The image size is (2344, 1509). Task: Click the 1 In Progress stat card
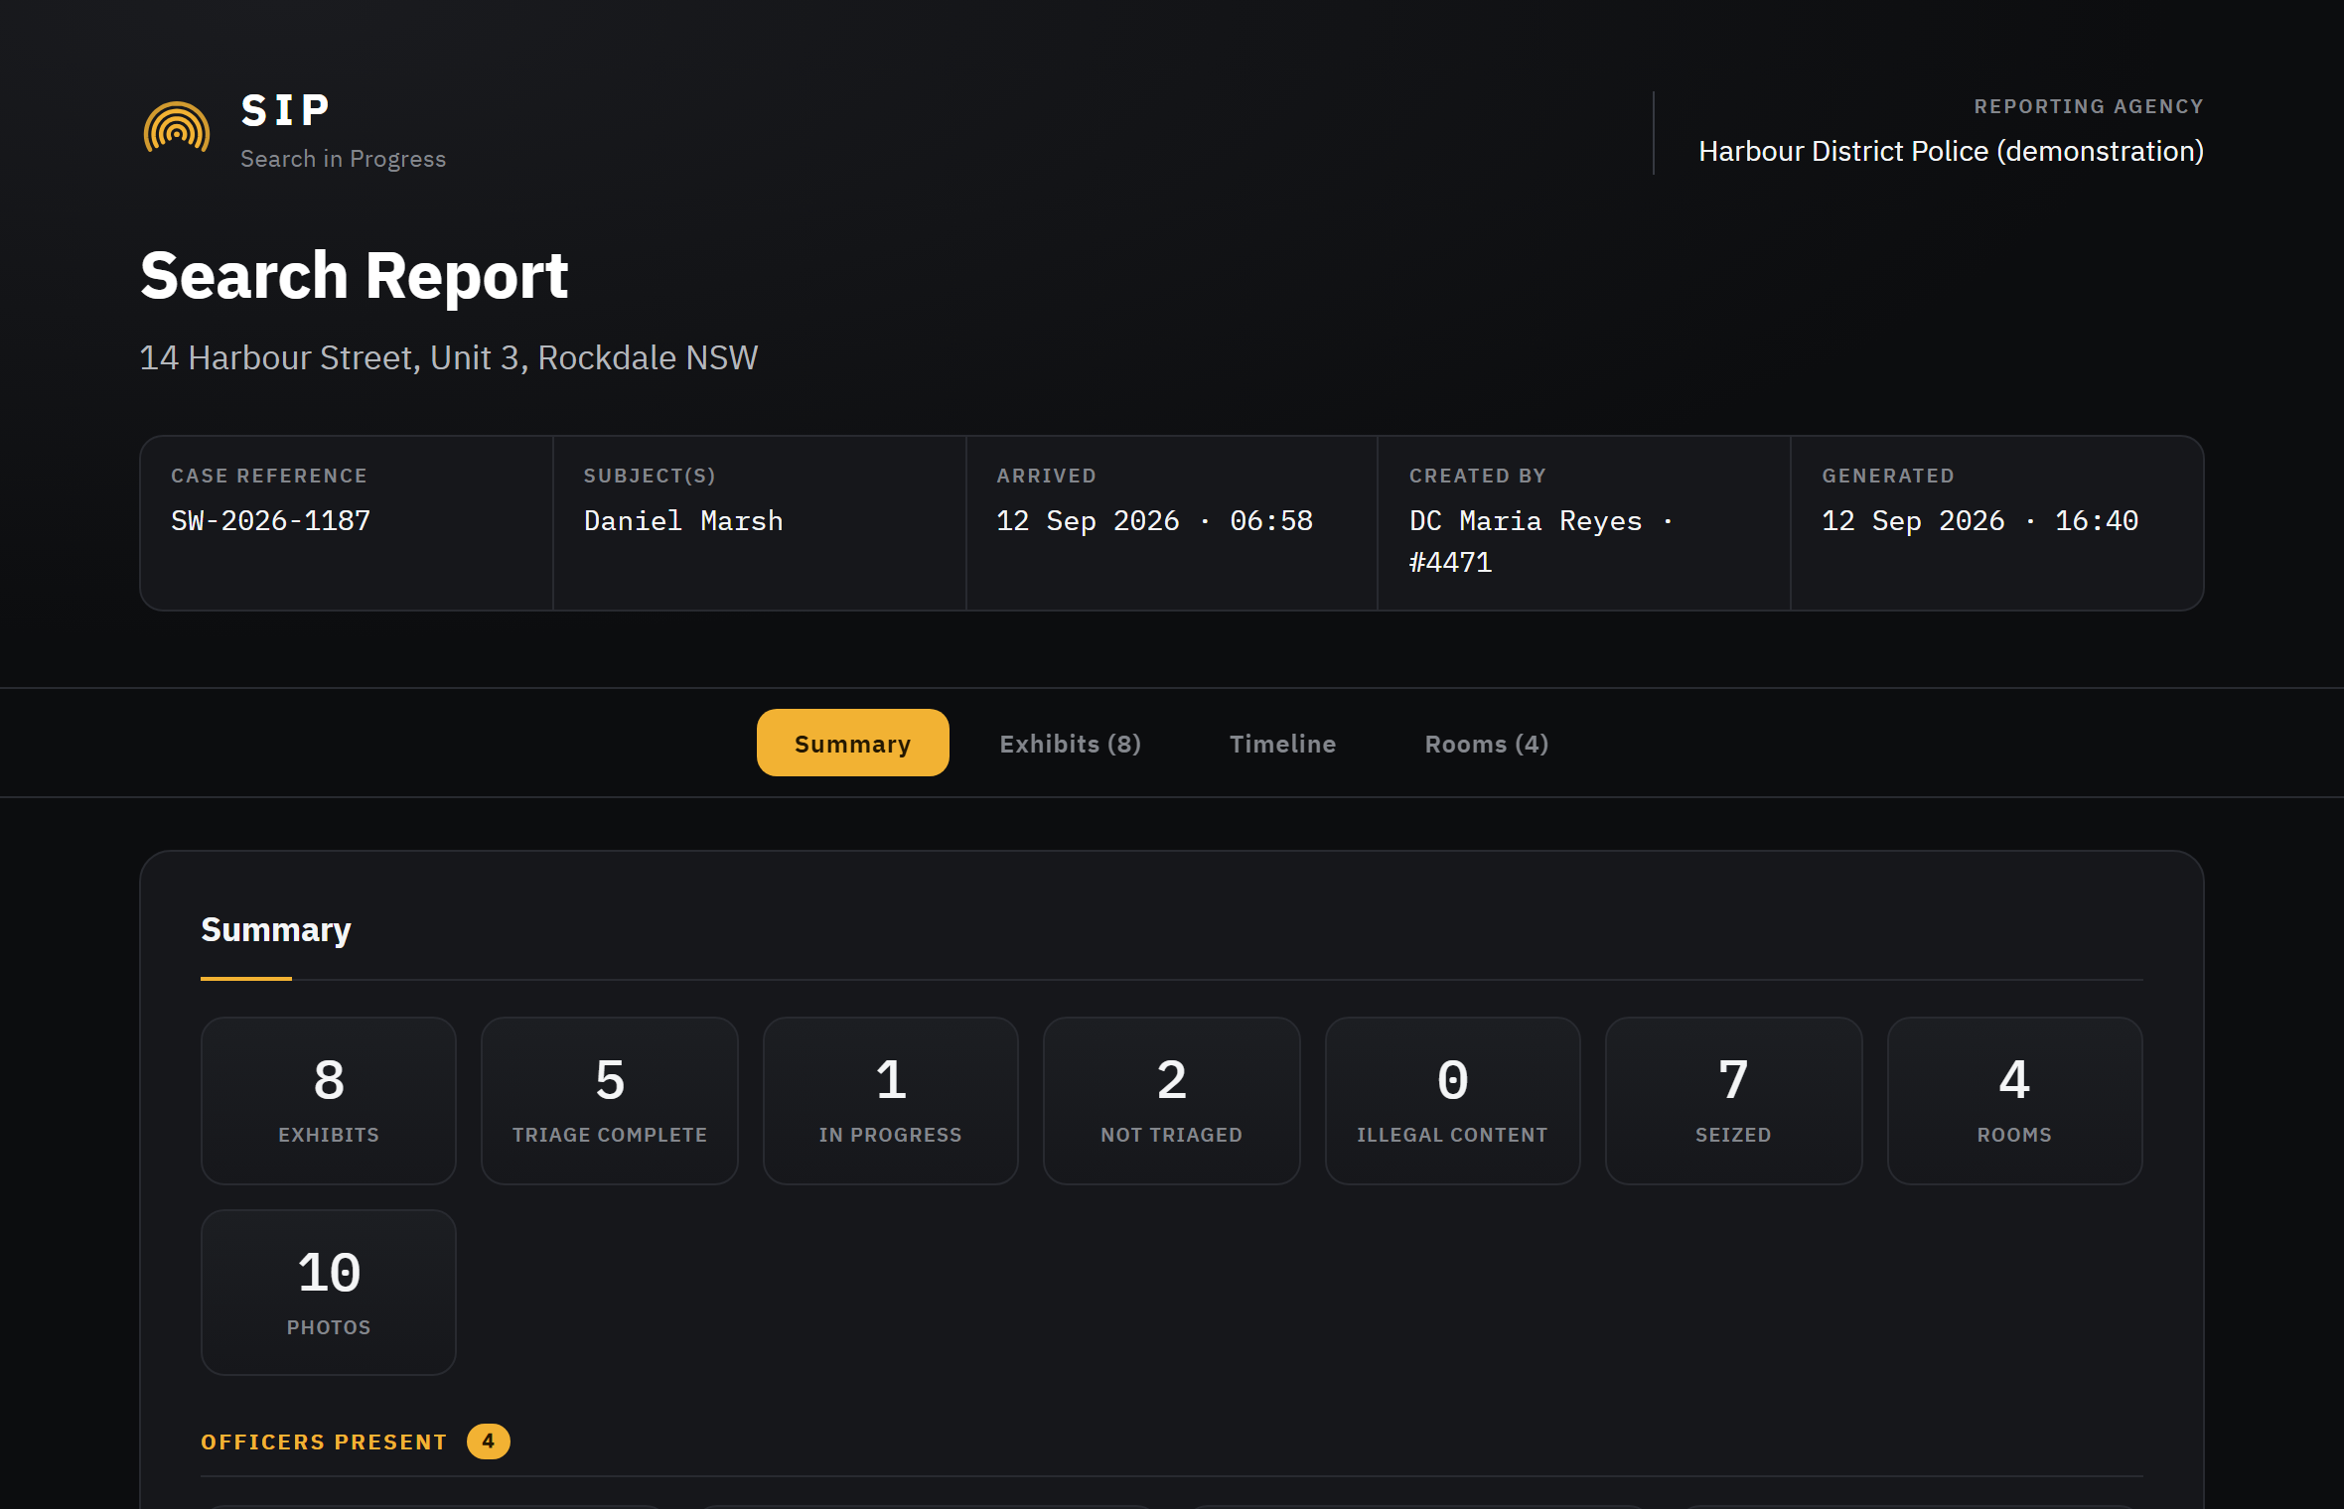(890, 1100)
